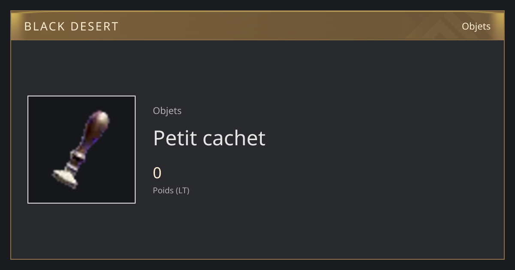Click the dark card background below Poids label
Viewport: 515px width, 270px height.
click(257, 227)
